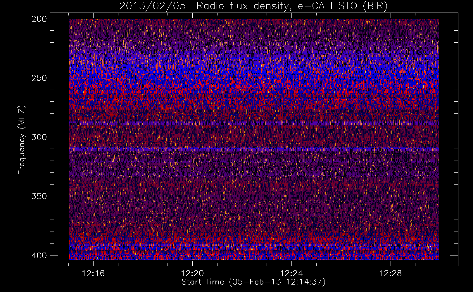Click the 300 frequency tick label
The width and height of the screenshot is (473, 292).
[39, 137]
